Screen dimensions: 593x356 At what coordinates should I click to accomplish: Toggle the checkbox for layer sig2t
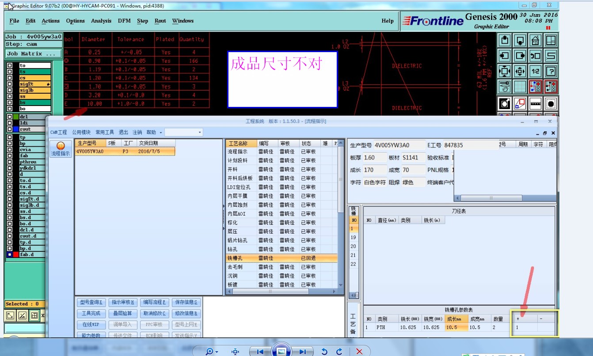point(10,84)
